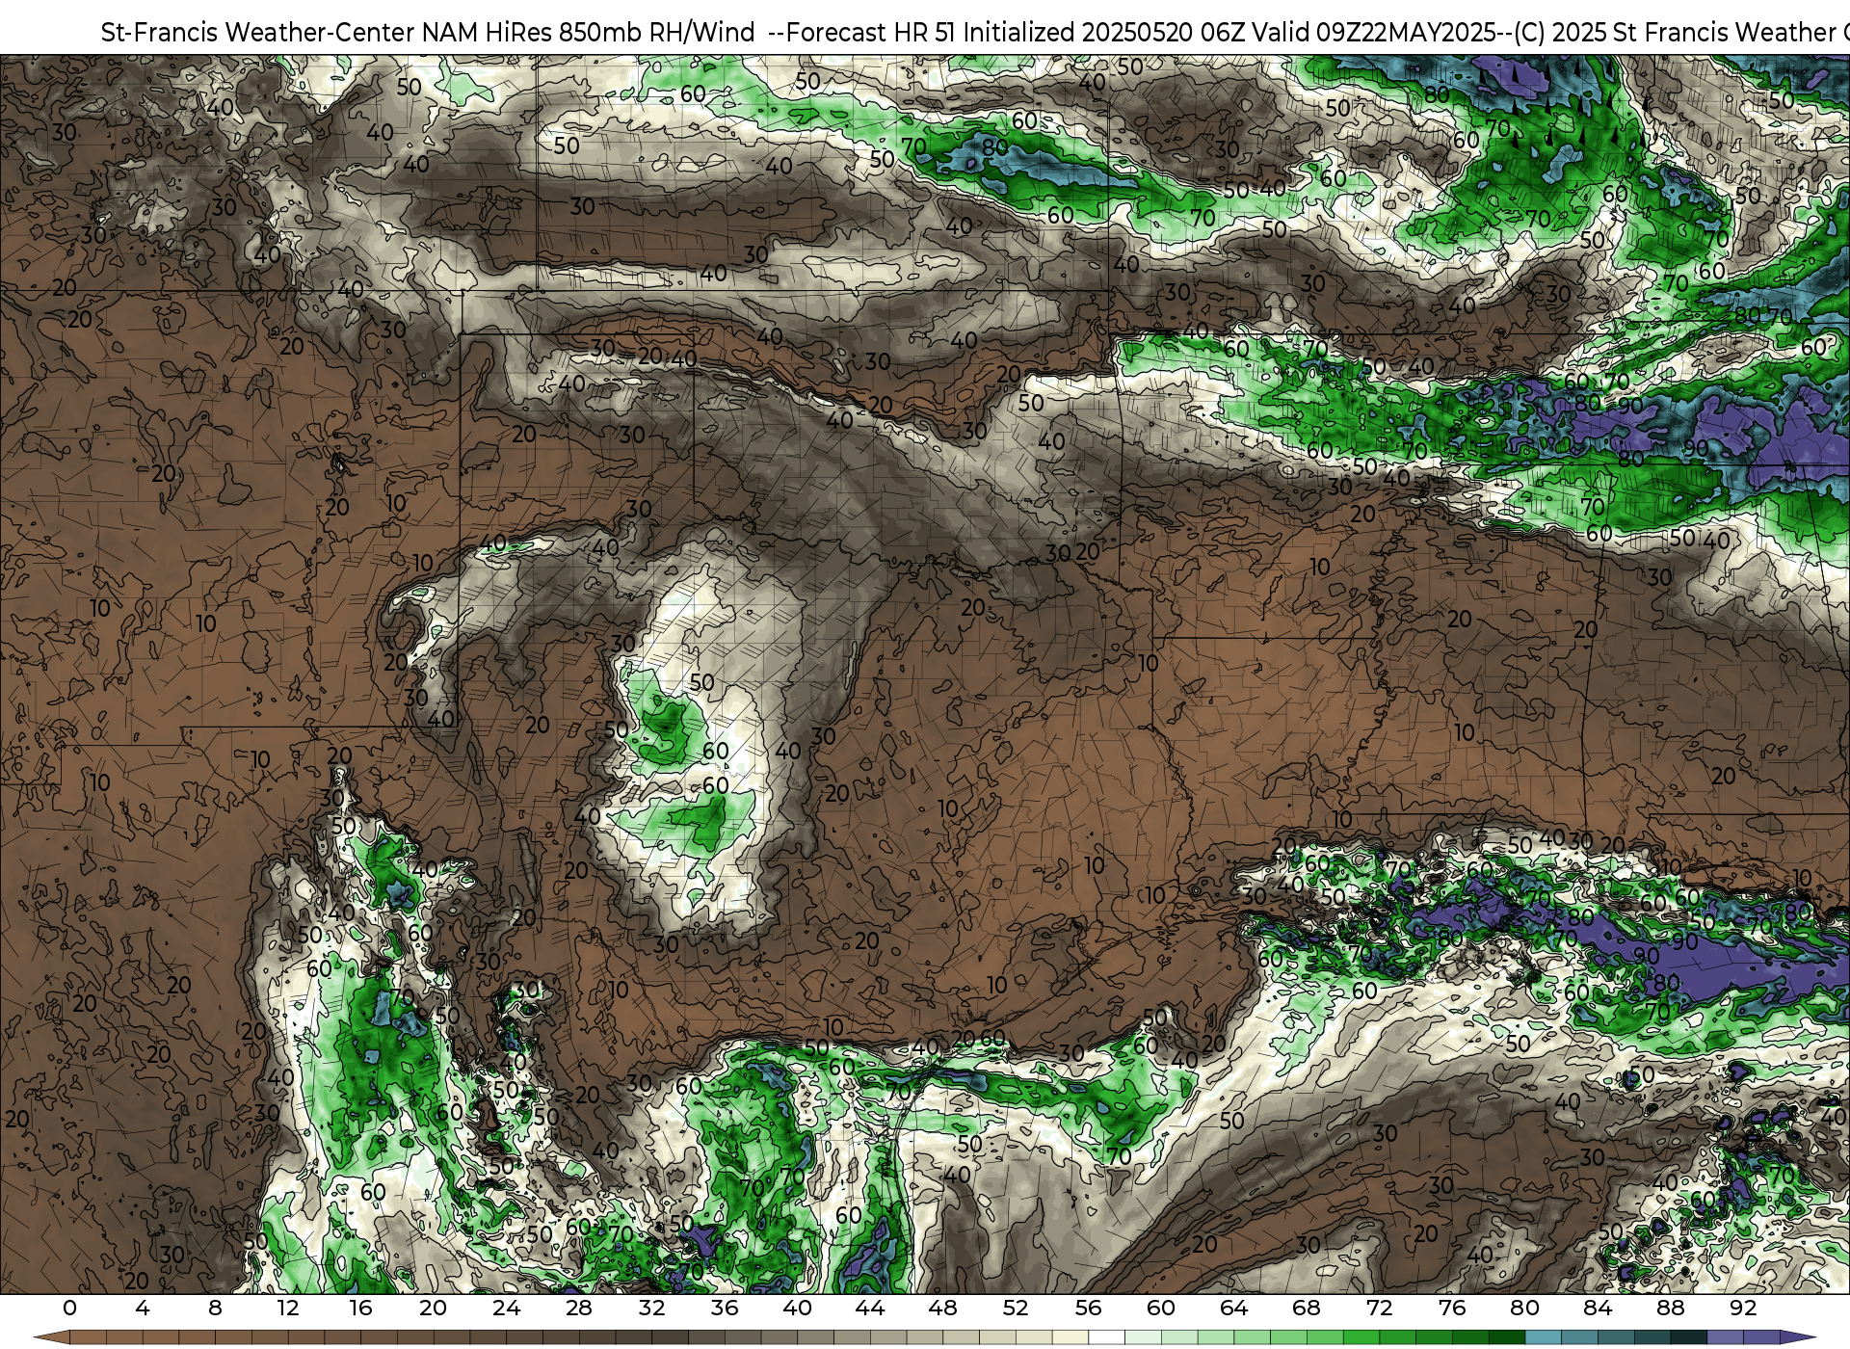Click the colorbar tick label 36
Screen dimensions: 1850x1349
tap(725, 1309)
